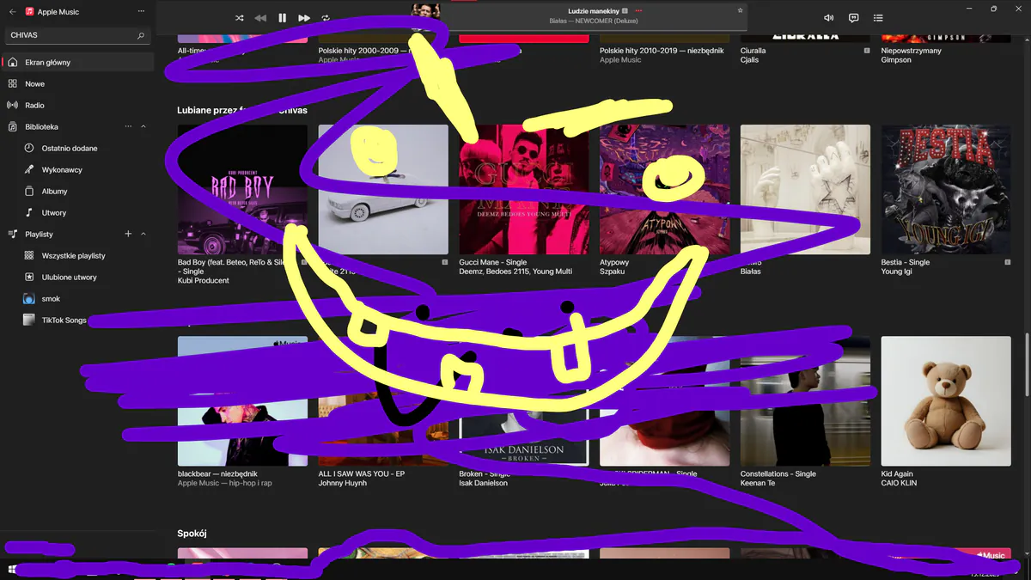Click the microphone icon beside Wykonawcy
The width and height of the screenshot is (1031, 580).
29,169
